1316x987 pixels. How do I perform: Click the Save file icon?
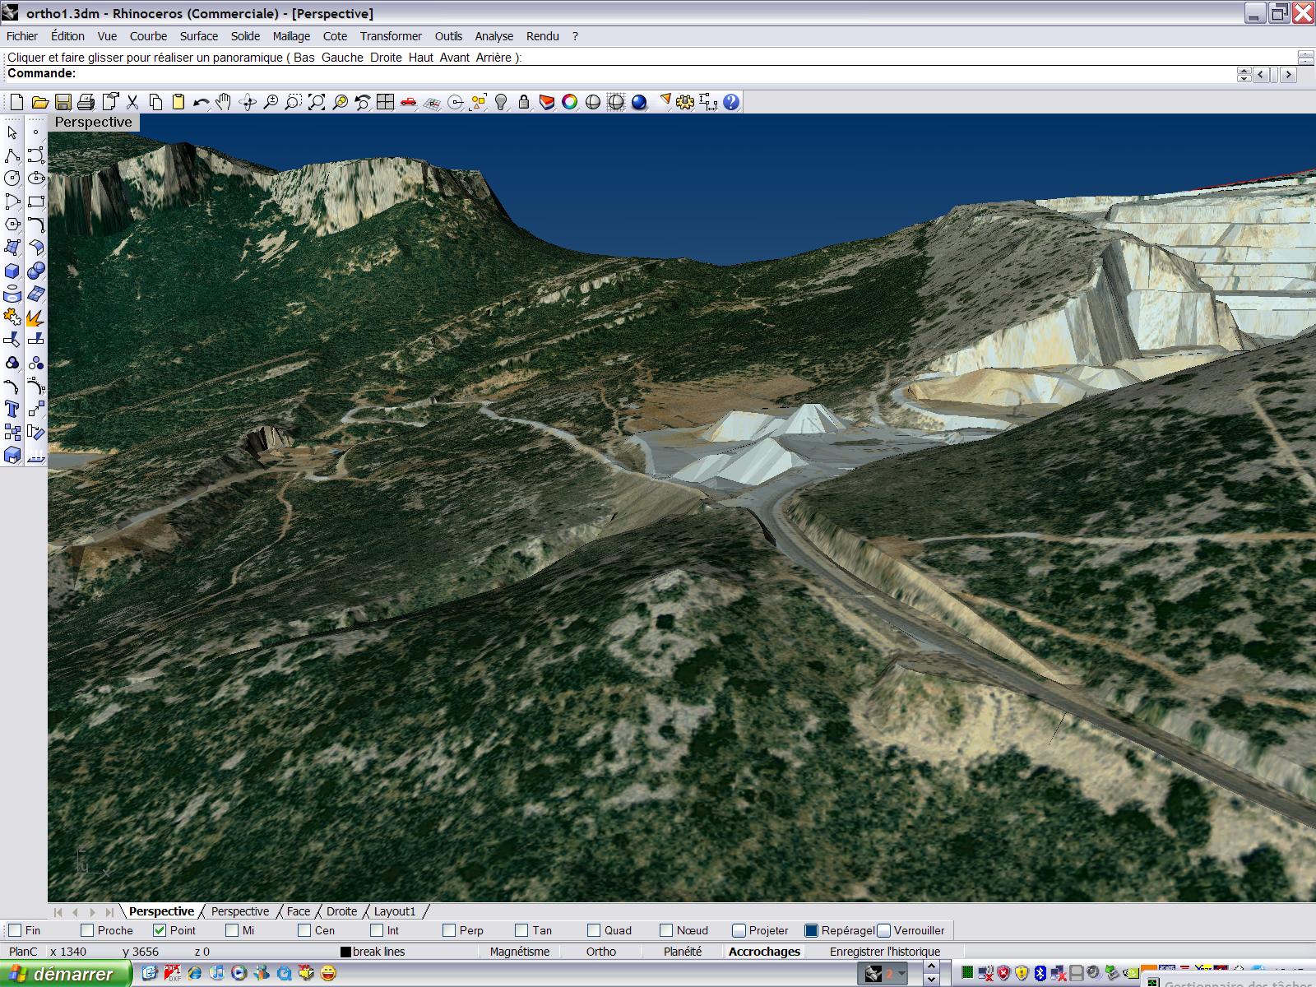tap(63, 102)
